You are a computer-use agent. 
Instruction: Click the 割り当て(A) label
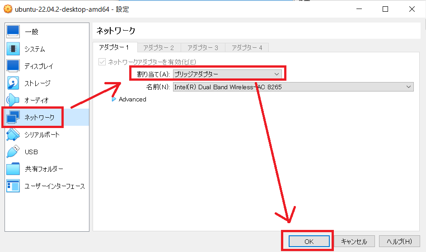(153, 74)
